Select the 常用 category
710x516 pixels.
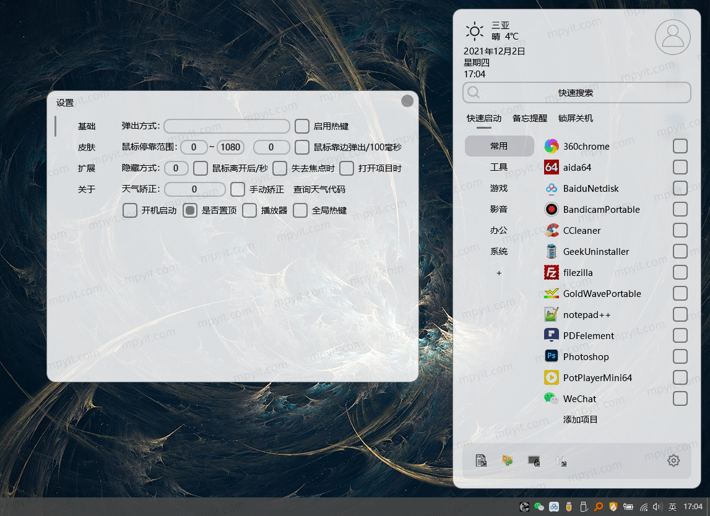[499, 146]
